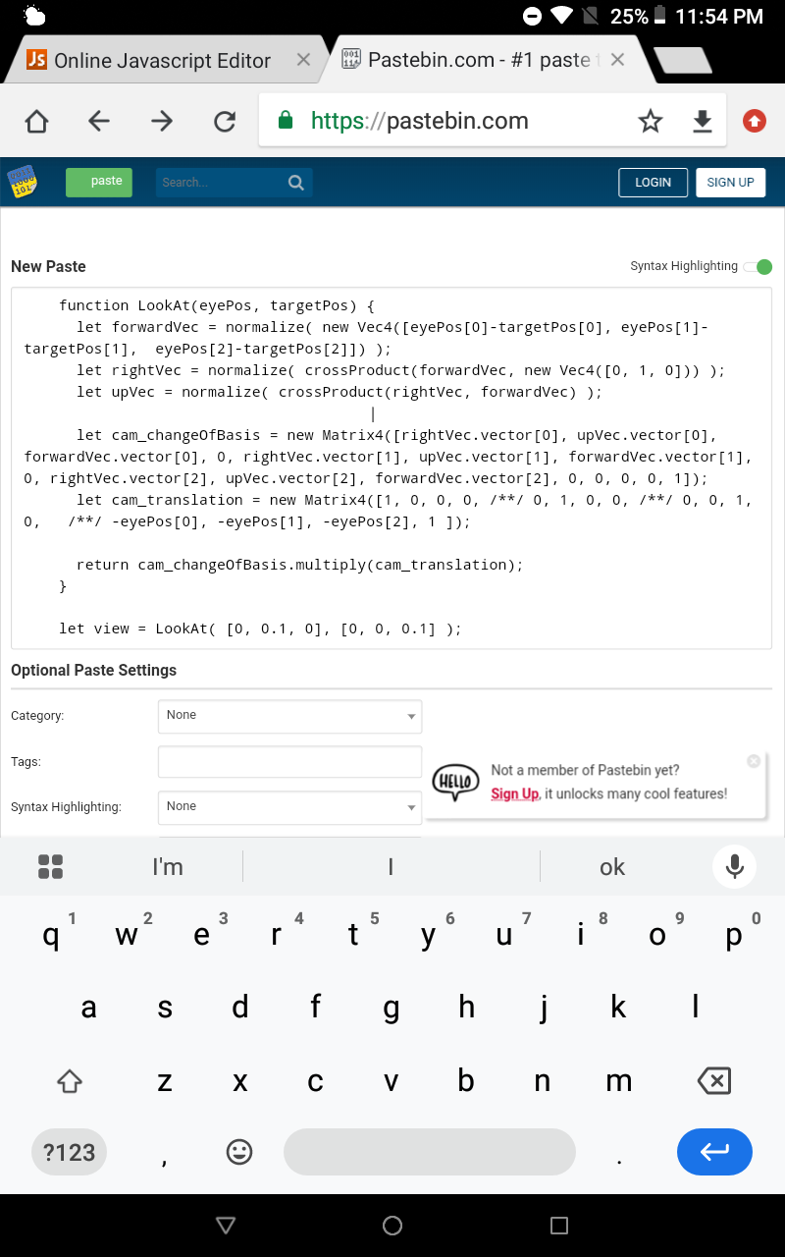Switch keyboard to ?123 symbols

pos(69,1152)
